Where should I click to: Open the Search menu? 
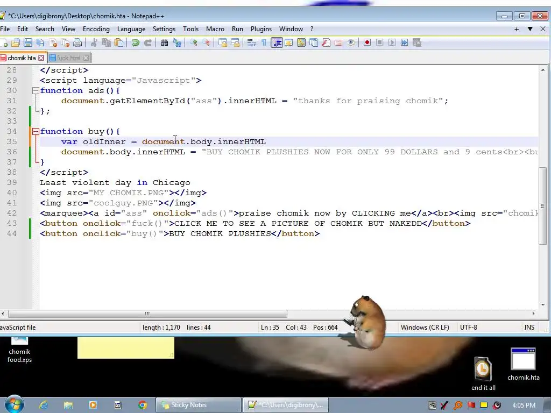click(x=45, y=29)
